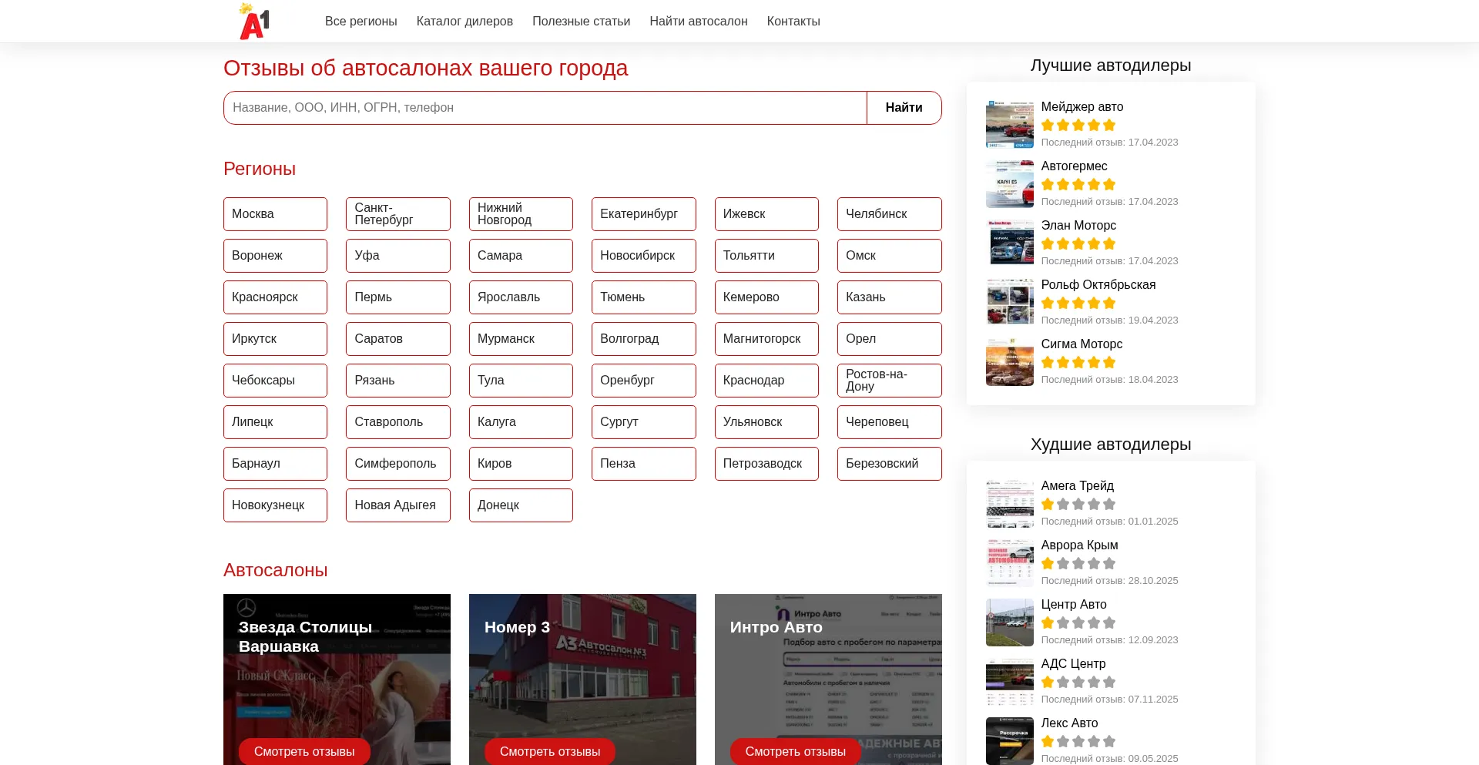
Task: Open Мейджер авто dealer thumbnail
Action: pyautogui.click(x=1009, y=125)
